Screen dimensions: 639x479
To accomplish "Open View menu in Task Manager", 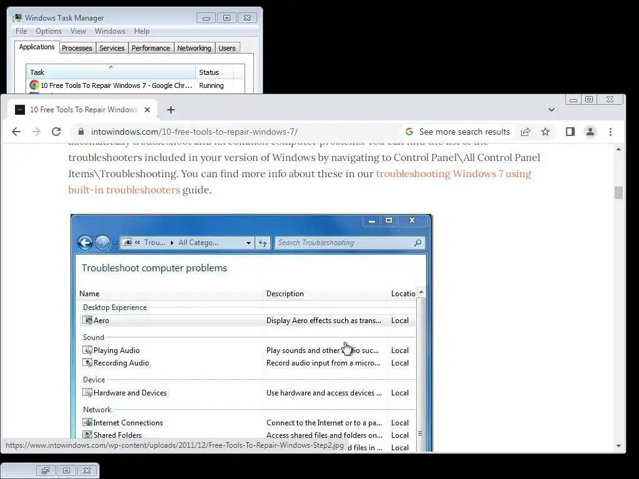I will [78, 31].
